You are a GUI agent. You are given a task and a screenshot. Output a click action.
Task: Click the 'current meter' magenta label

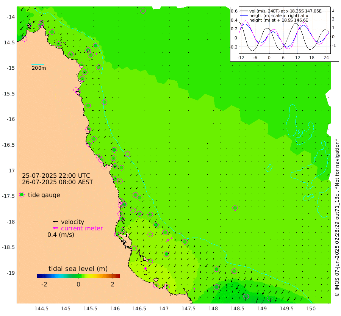[x=82, y=228]
